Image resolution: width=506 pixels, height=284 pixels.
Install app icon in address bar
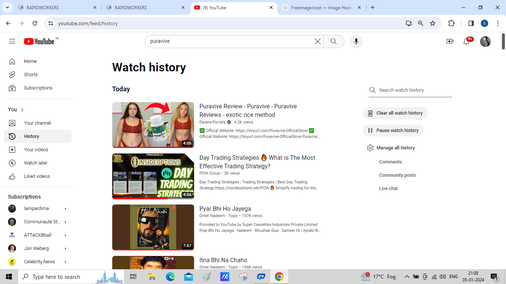pyautogui.click(x=409, y=23)
